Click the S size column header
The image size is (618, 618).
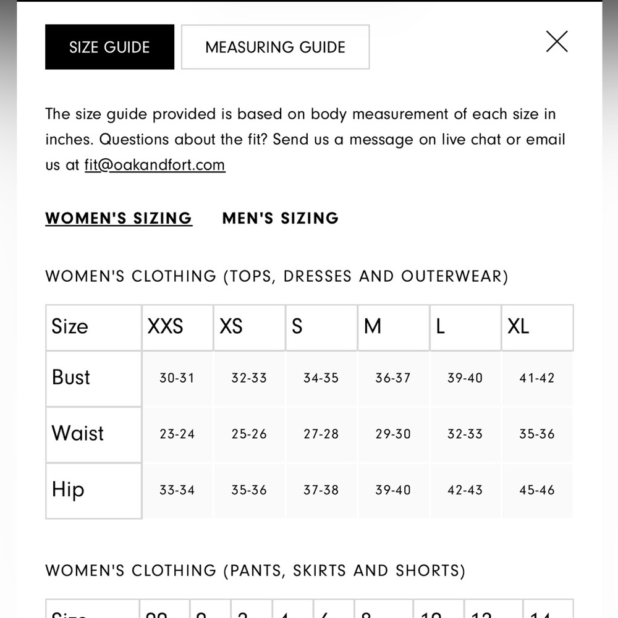tap(321, 327)
